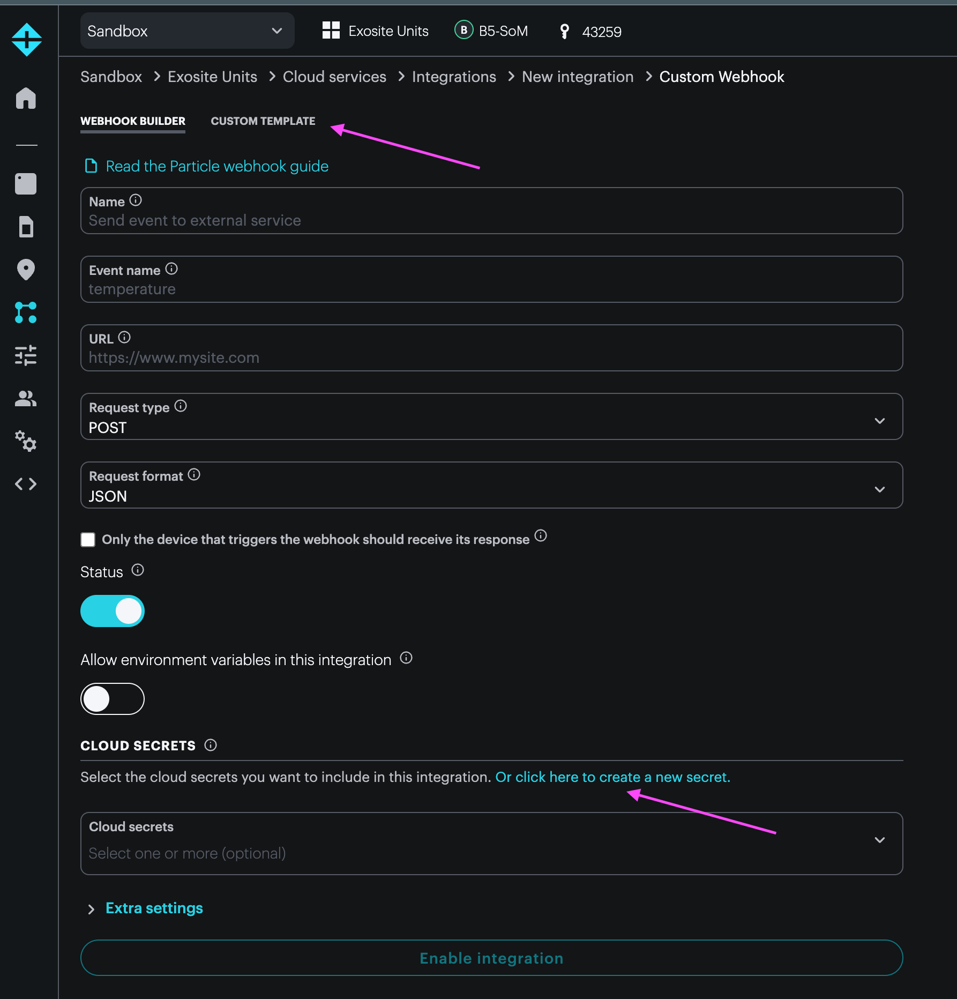
Task: Open the location map sidebar icon
Action: tap(26, 270)
